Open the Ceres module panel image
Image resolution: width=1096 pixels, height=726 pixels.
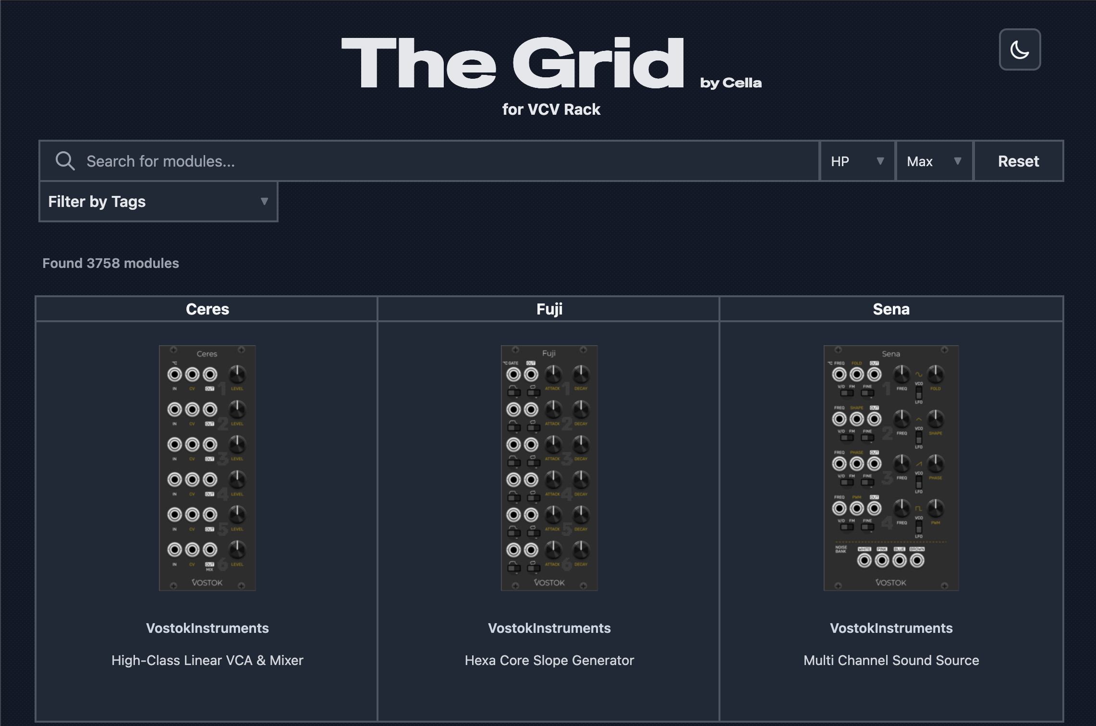coord(207,468)
